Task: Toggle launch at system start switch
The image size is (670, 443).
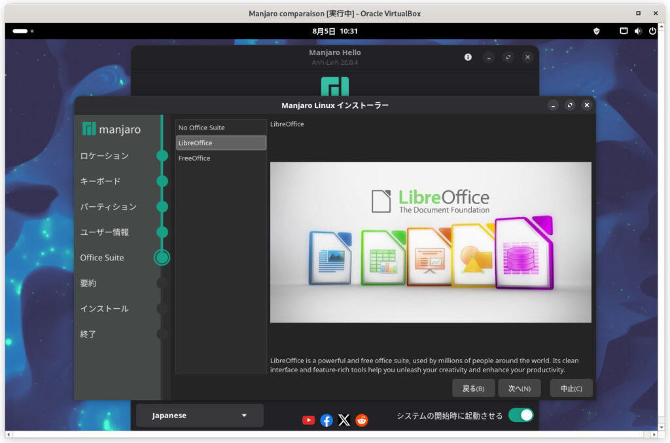Action: click(521, 416)
